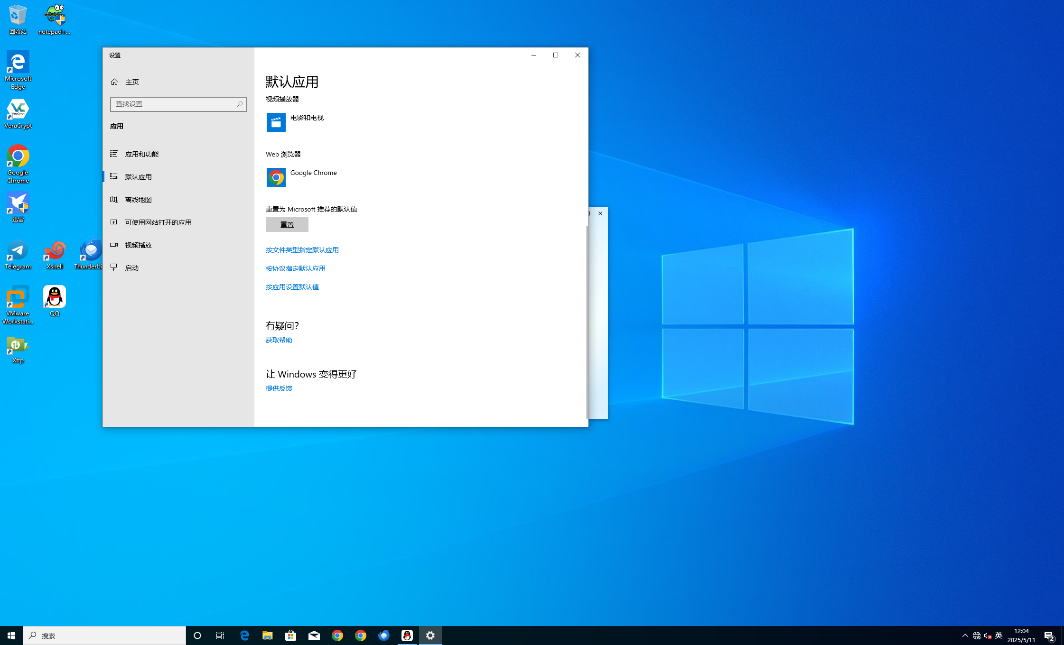The image size is (1064, 645).
Task: Select 默认应用 in the sidebar
Action: click(178, 176)
